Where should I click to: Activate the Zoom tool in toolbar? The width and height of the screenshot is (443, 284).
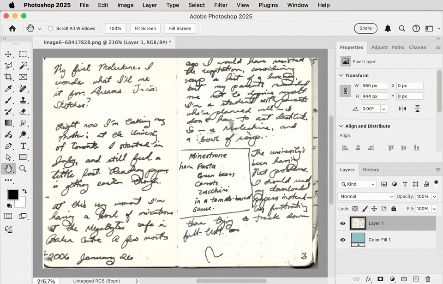click(23, 169)
